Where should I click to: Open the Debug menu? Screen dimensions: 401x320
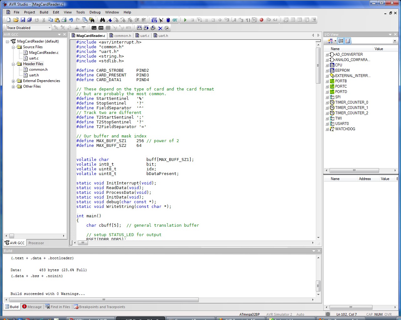point(95,12)
